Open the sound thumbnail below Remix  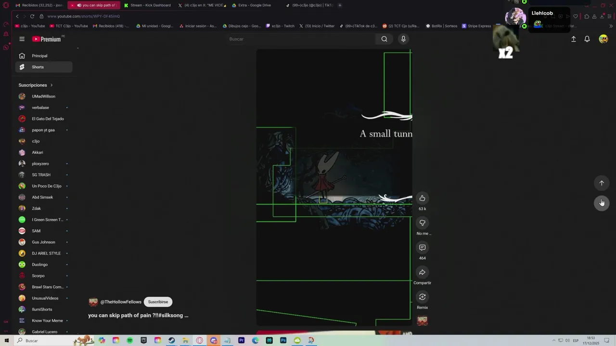(422, 321)
